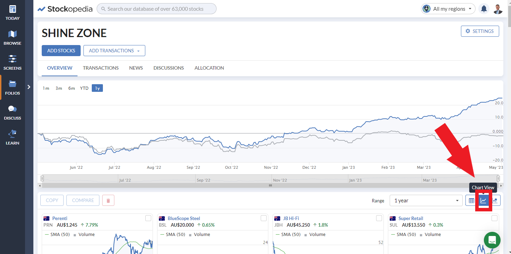The width and height of the screenshot is (511, 254).
Task: Open the folio Settings button
Action: point(480,31)
